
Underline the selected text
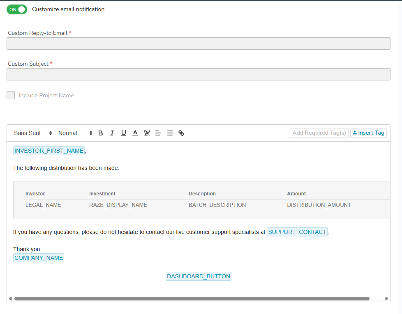tap(124, 133)
